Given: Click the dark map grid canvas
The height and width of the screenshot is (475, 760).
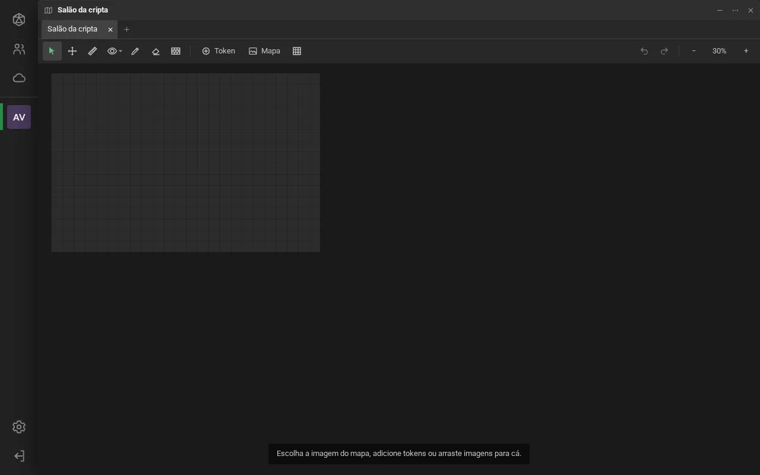Looking at the screenshot, I should pyautogui.click(x=185, y=163).
